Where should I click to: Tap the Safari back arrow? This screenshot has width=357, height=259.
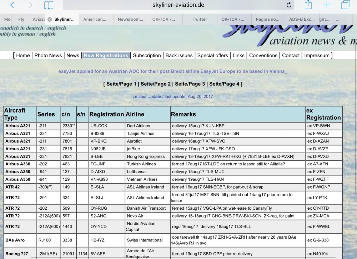12,5
